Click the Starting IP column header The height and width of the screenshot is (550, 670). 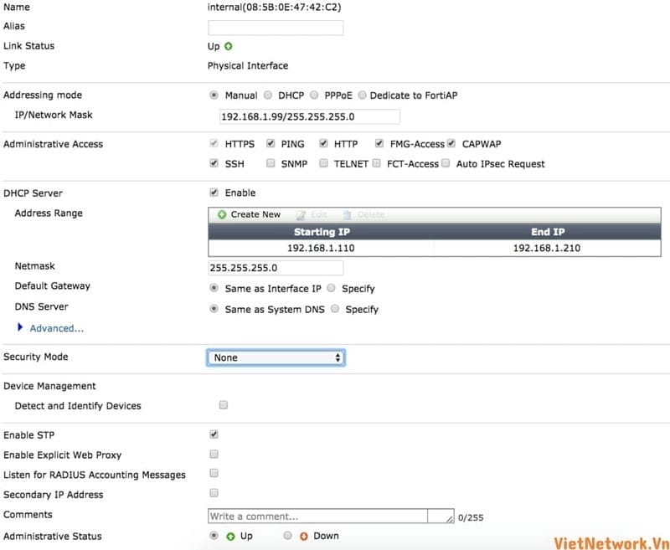[322, 232]
